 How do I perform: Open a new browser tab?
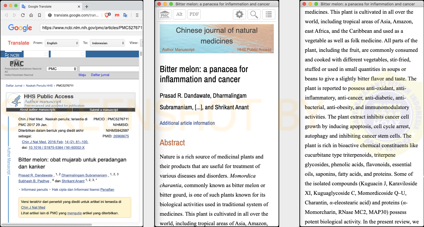point(87,7)
